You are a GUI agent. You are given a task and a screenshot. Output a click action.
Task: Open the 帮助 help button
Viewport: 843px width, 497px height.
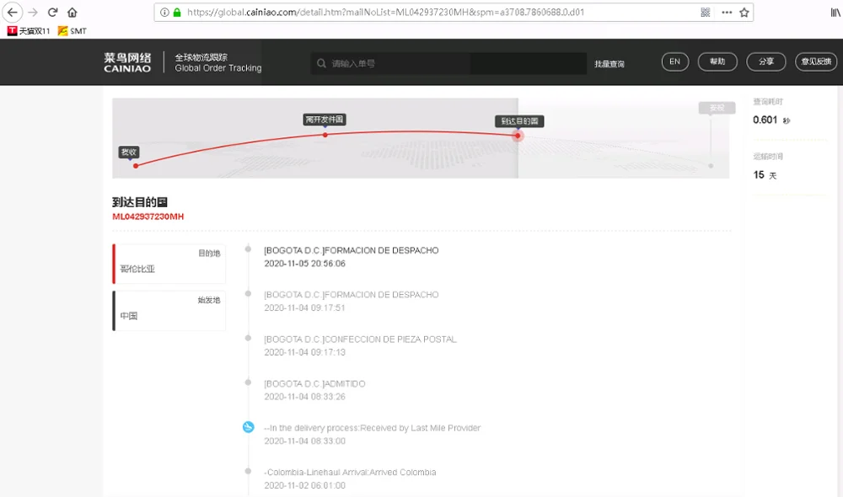717,61
